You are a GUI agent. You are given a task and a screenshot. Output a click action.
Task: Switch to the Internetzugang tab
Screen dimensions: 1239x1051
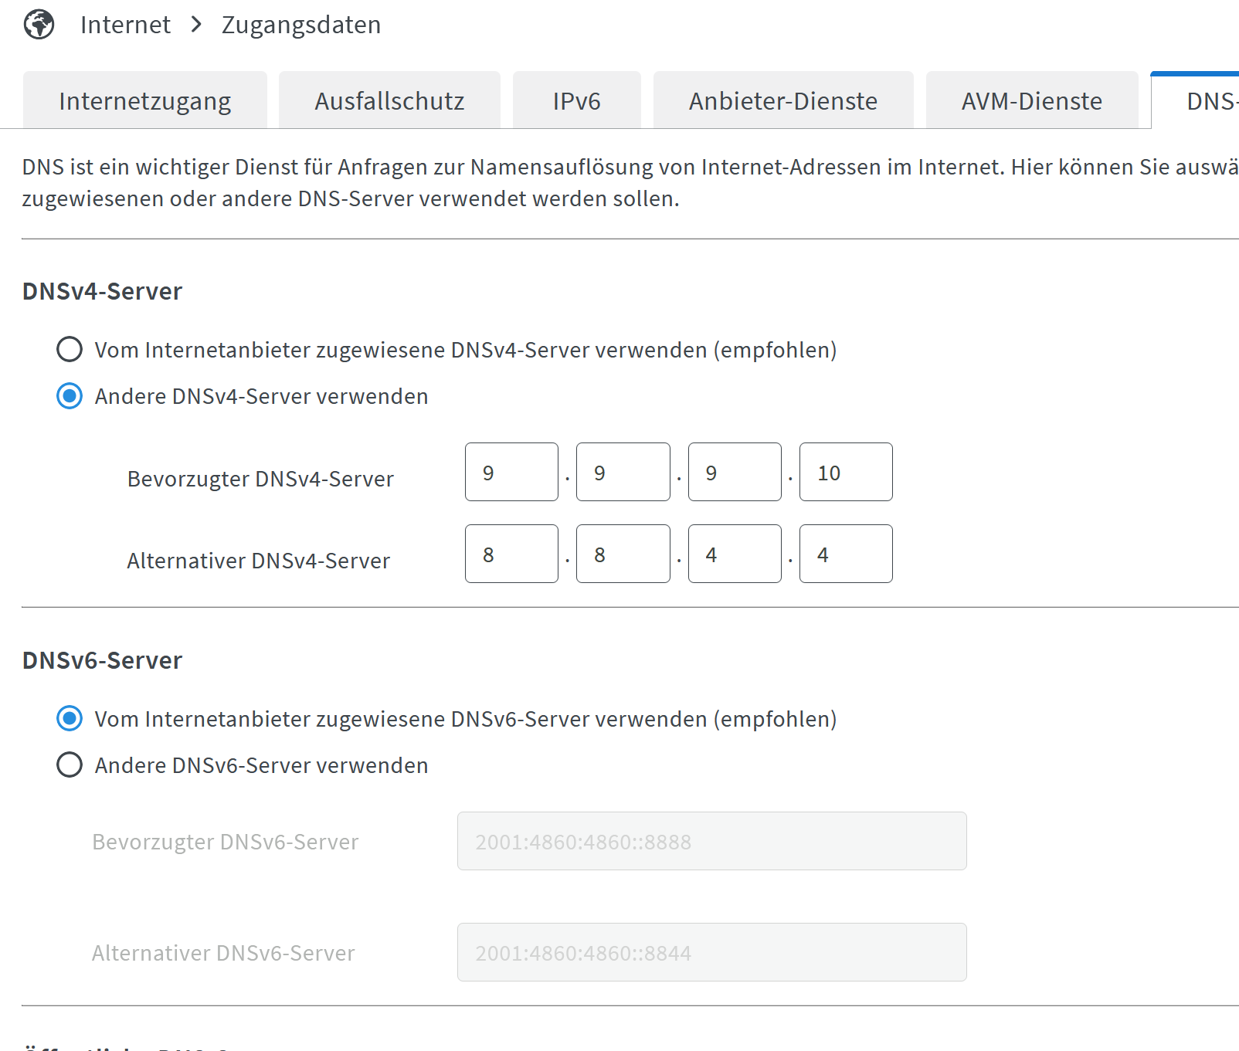(145, 100)
